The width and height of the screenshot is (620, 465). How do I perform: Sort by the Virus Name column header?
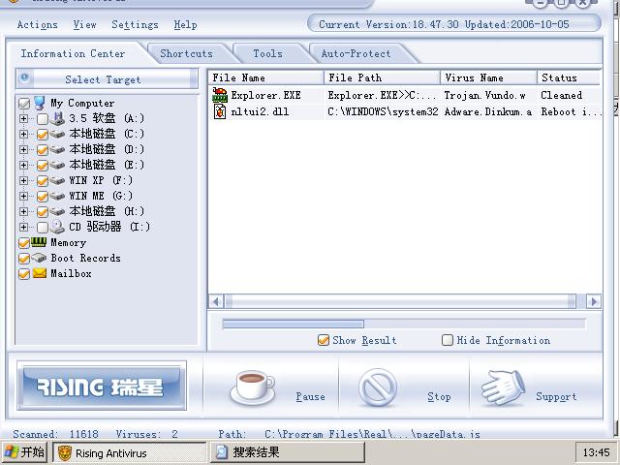[488, 77]
